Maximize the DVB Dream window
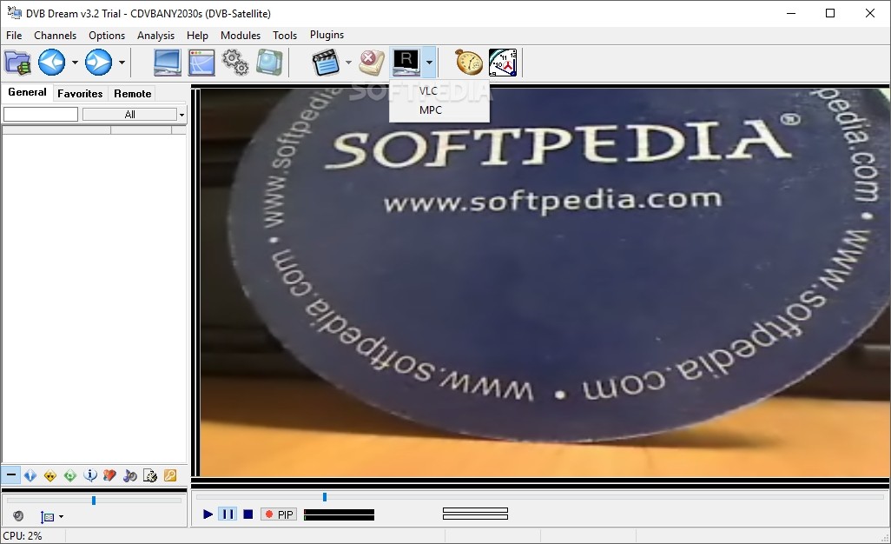This screenshot has height=544, width=891. 830,13
